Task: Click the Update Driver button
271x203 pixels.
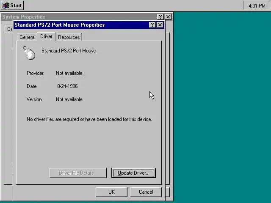Action: (x=133, y=173)
